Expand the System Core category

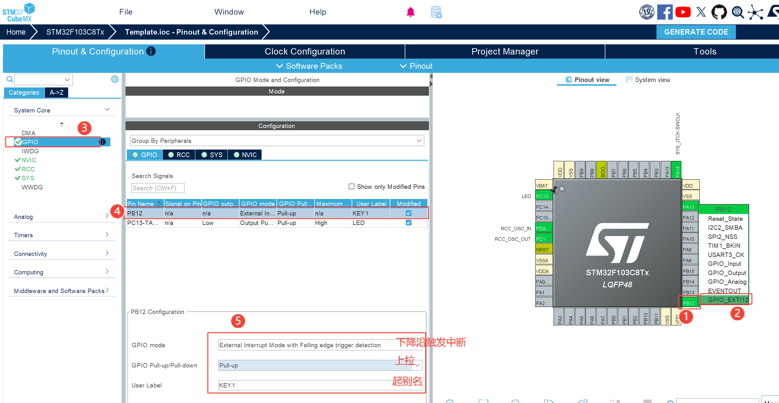point(62,110)
